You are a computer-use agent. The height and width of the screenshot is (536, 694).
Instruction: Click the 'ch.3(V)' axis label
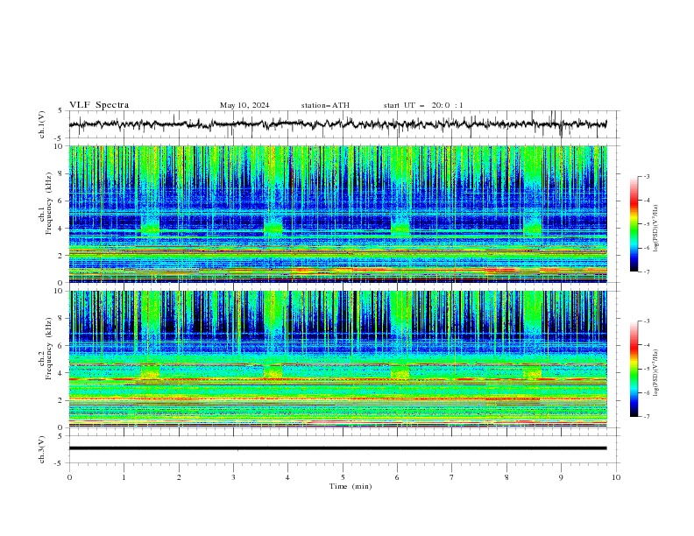click(42, 449)
